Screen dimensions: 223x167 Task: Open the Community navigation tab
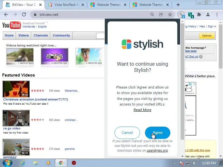tap(61, 35)
